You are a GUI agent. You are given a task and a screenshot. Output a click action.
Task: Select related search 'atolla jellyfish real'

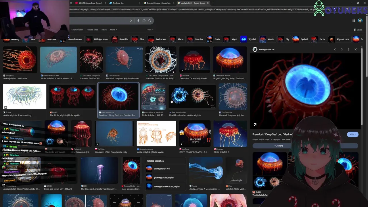coord(165,169)
